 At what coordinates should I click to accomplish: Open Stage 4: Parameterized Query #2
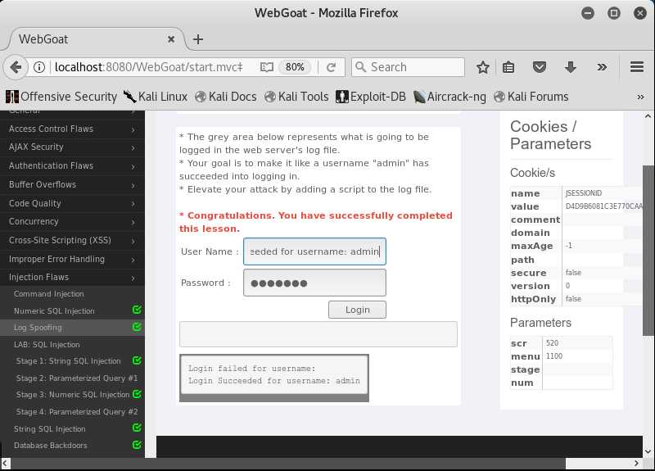tap(76, 412)
